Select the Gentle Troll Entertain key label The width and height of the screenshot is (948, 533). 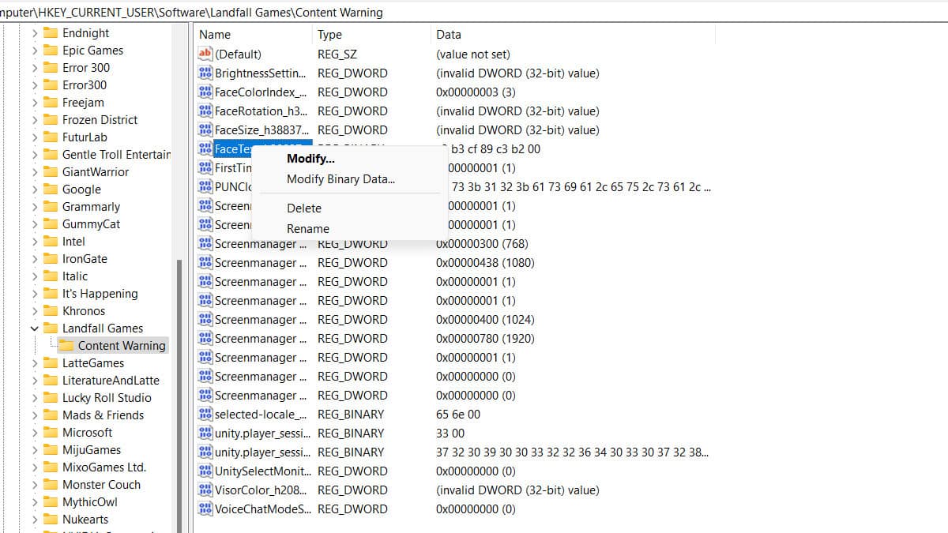click(116, 155)
